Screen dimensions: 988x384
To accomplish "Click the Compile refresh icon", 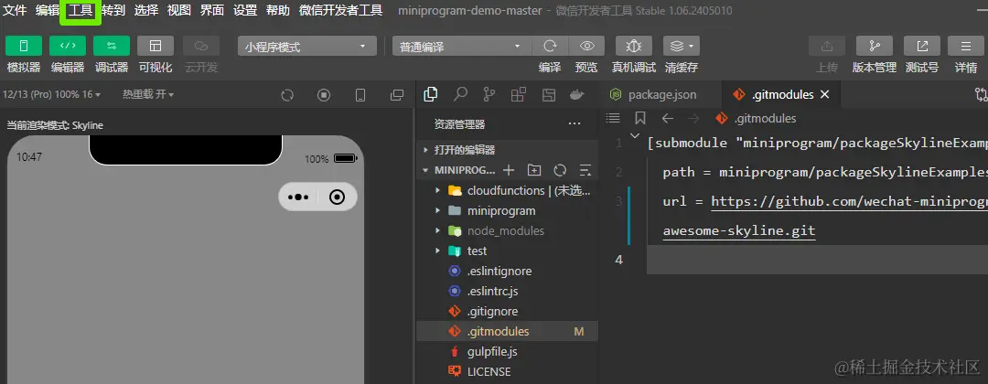I will pos(550,46).
